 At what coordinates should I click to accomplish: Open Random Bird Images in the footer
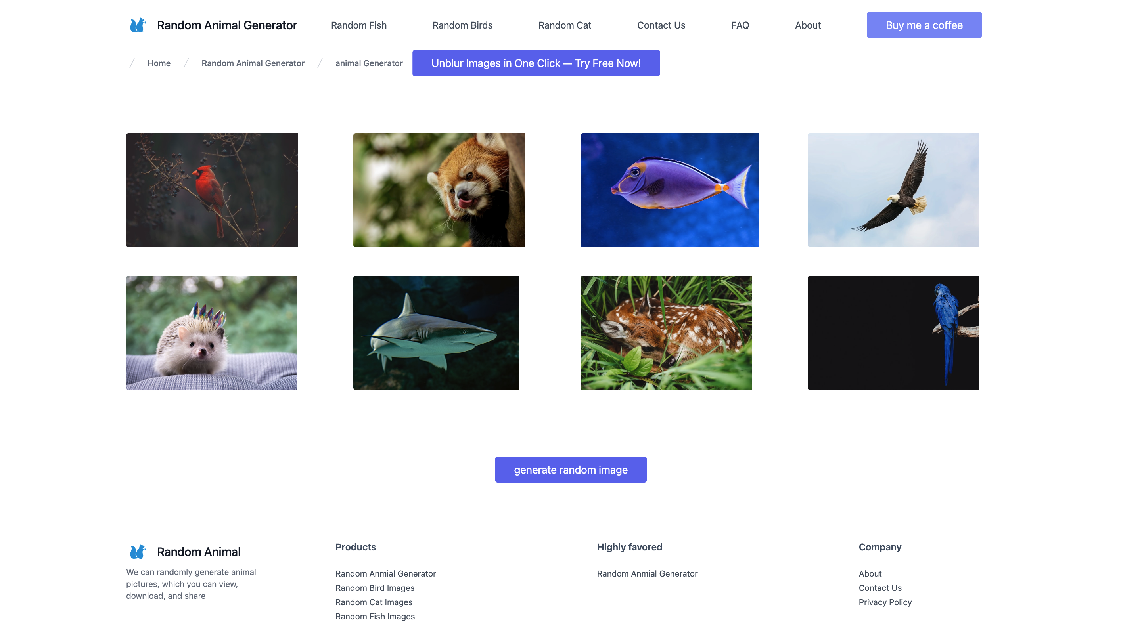point(375,587)
